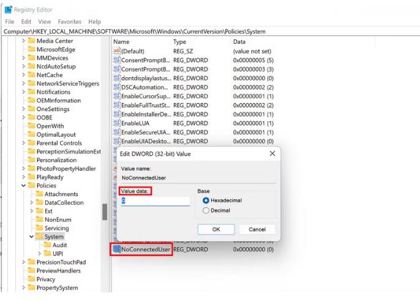Confirm the DWORD edit with OK
The image size is (420, 301).
pos(216,229)
